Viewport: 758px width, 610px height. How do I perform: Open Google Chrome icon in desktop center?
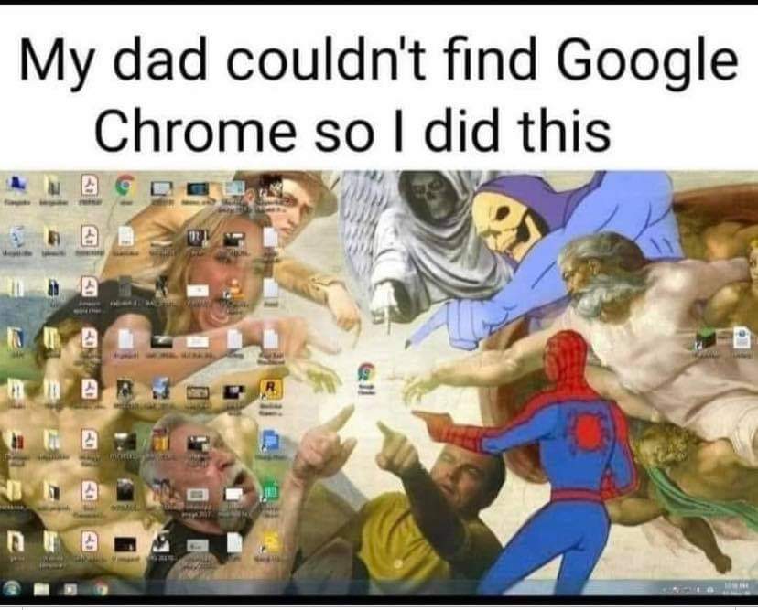tap(366, 373)
